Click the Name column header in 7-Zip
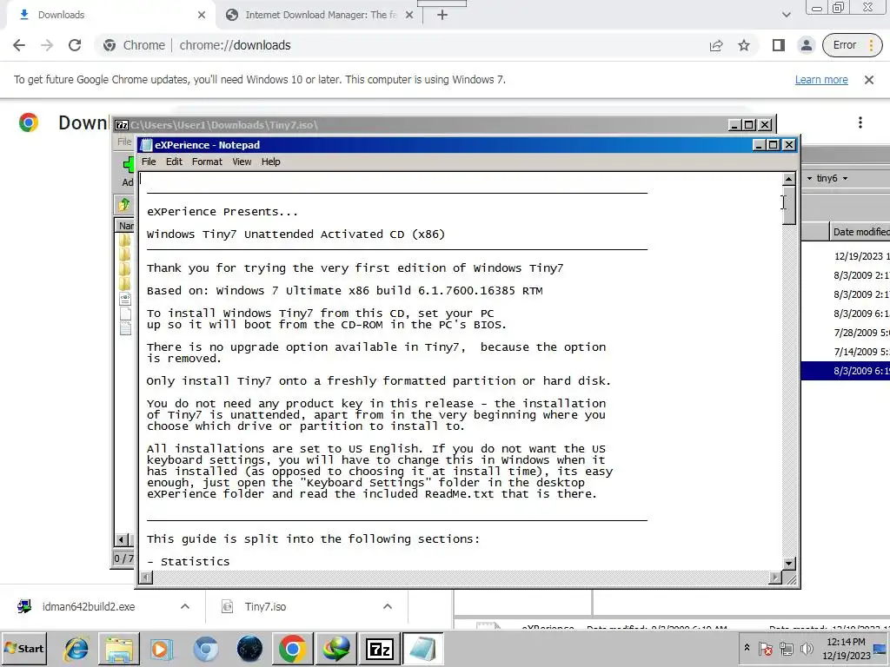 pyautogui.click(x=125, y=226)
